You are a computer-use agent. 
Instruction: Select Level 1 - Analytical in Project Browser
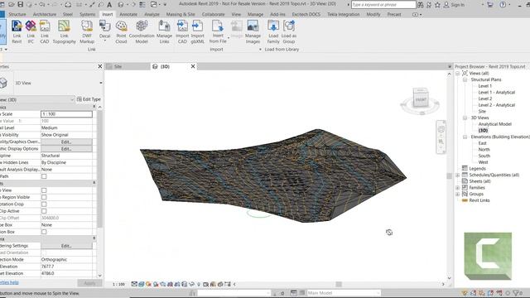click(x=497, y=93)
